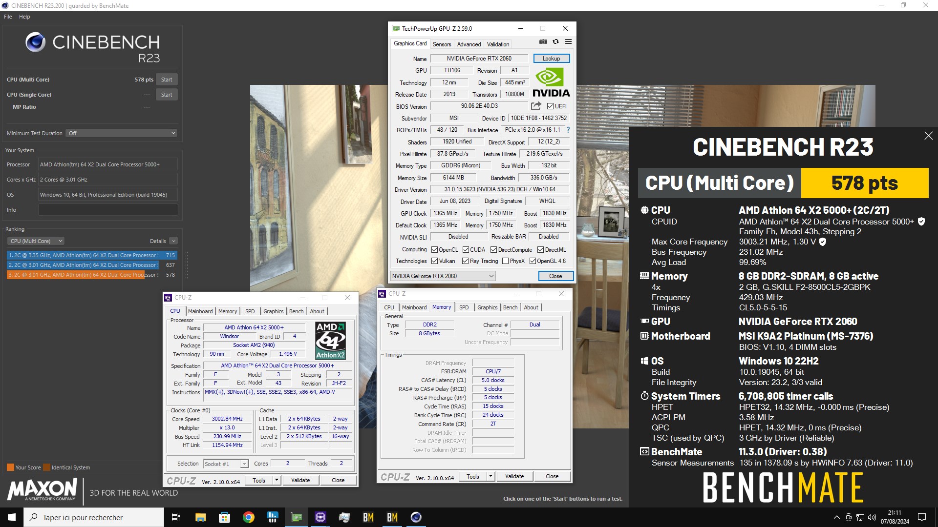Show hidden system tray icons
Viewport: 938px width, 527px height.
pyautogui.click(x=836, y=517)
